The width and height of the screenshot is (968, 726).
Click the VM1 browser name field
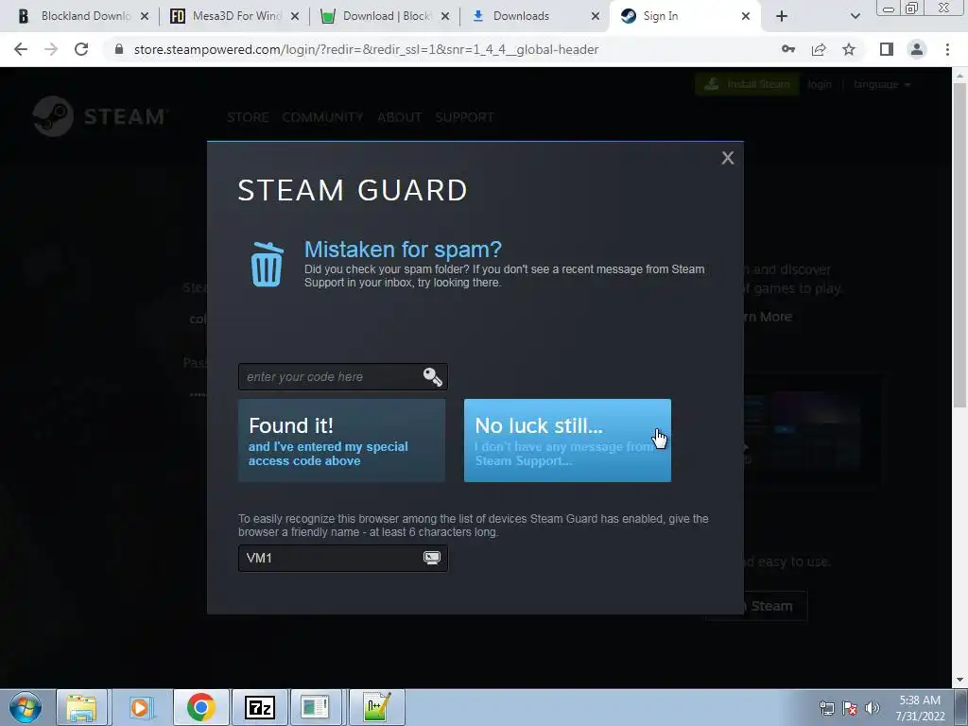342,558
